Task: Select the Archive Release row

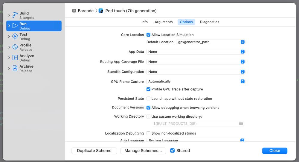Action: (34, 68)
